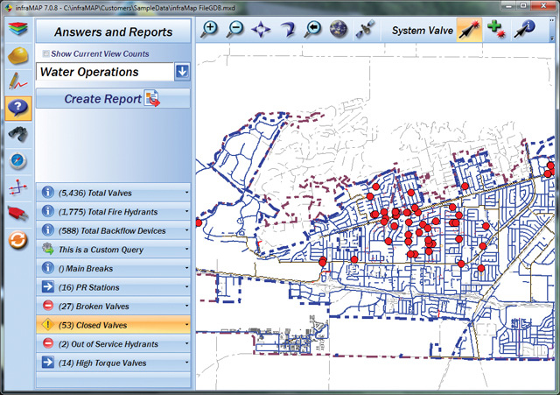560x395 pixels.
Task: Open the Water Operations dropdown arrow
Action: (x=182, y=72)
